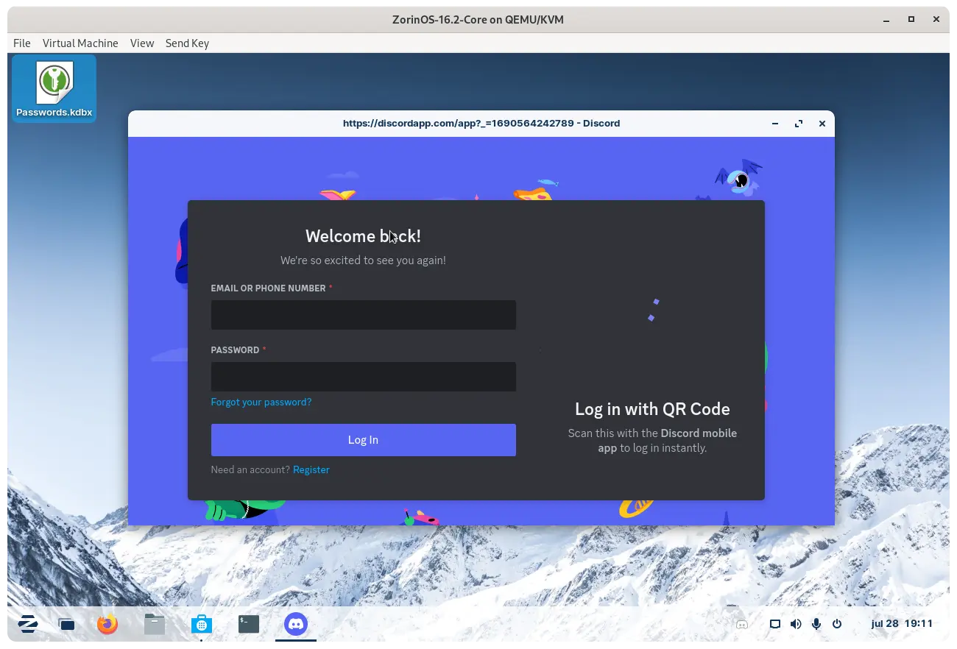Select the Discord icon in taskbar
Image resolution: width=957 pixels, height=649 pixels.
(296, 624)
